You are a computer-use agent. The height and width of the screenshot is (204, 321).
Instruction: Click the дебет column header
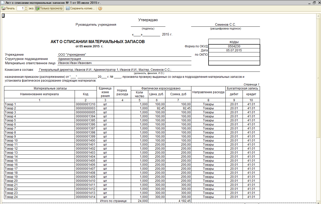234,94
